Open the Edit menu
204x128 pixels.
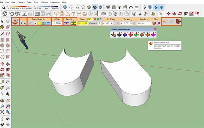[7, 2]
